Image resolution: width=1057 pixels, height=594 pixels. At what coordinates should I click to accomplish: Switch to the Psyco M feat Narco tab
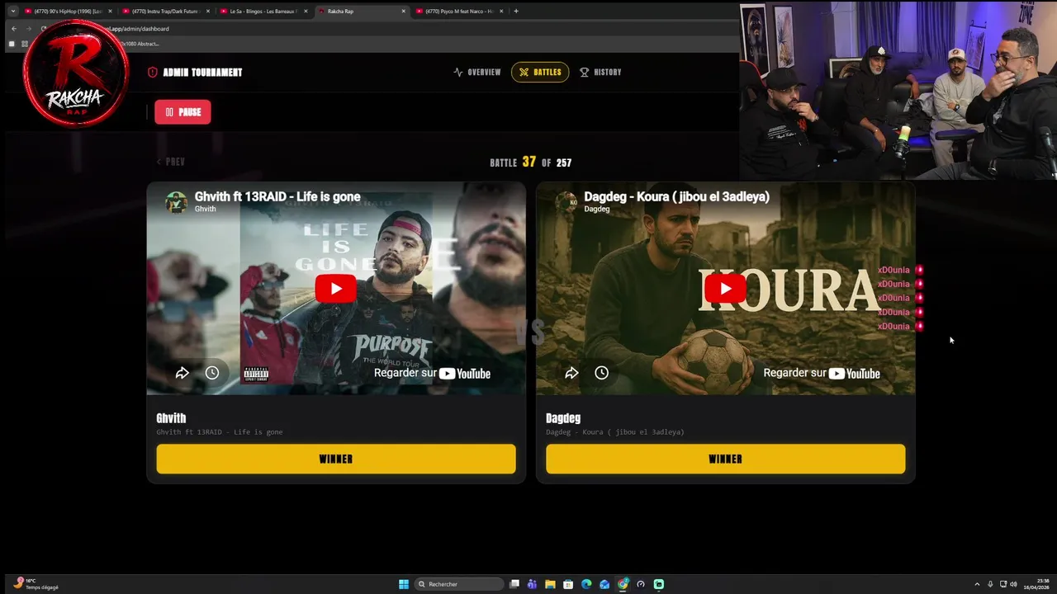click(x=459, y=11)
